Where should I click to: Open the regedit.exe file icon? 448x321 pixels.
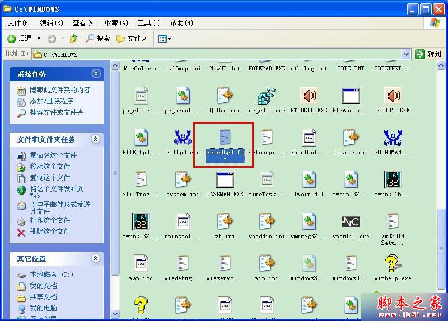pos(267,96)
